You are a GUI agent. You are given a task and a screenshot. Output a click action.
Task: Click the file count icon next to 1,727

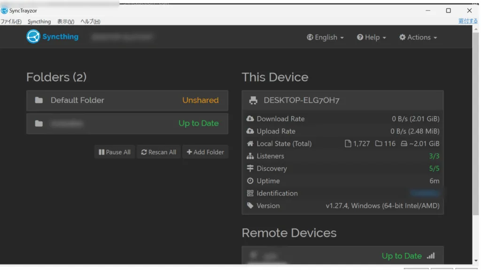348,143
